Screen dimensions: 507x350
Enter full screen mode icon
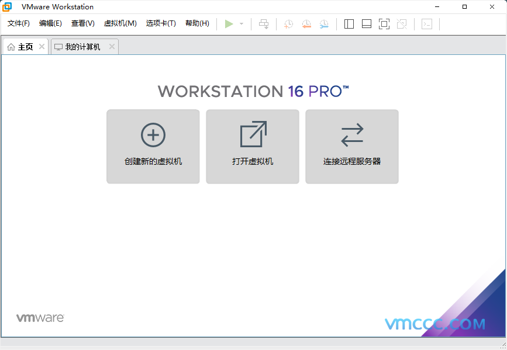tap(384, 24)
